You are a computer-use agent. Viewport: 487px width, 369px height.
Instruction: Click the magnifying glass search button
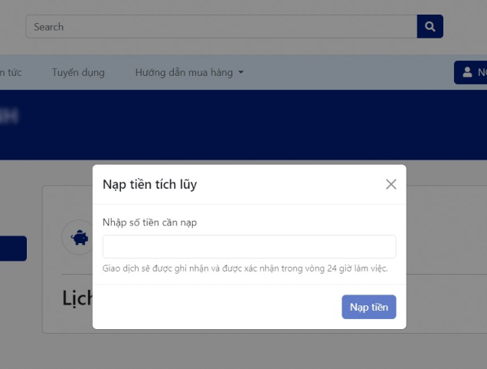click(430, 26)
